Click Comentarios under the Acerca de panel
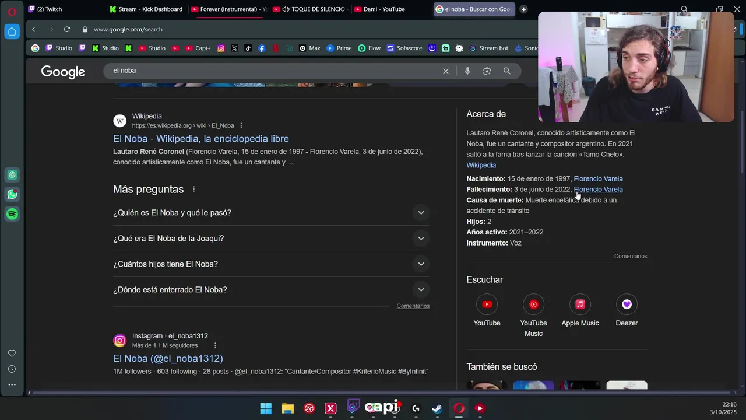Image resolution: width=746 pixels, height=420 pixels. [x=630, y=256]
